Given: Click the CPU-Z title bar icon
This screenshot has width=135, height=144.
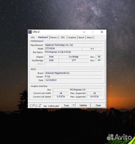Looking at the screenshot, I should pos(30,32).
